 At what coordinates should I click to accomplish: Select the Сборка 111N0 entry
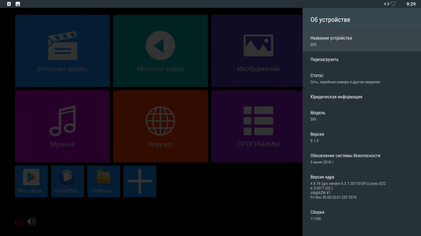coord(362,215)
